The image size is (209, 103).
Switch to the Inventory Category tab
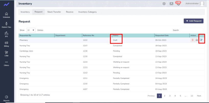[x=87, y=12]
